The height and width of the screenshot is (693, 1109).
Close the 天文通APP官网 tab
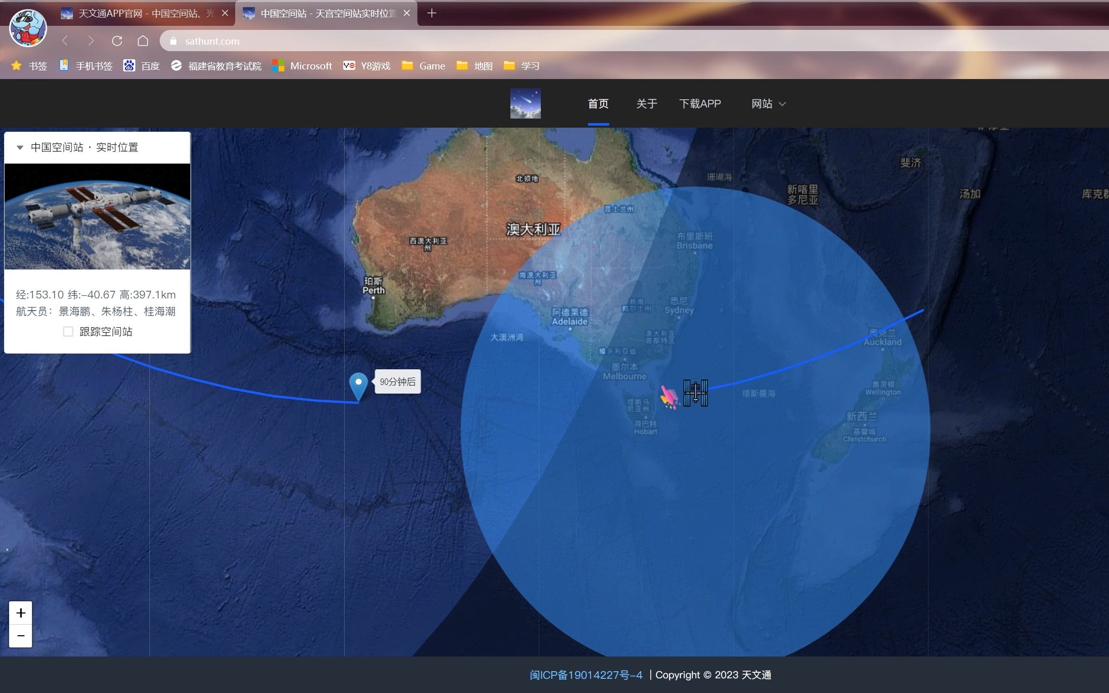pos(225,13)
